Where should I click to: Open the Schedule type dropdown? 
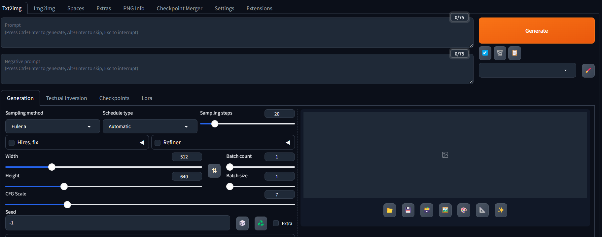150,126
